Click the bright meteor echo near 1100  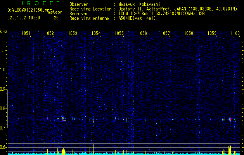(230, 119)
